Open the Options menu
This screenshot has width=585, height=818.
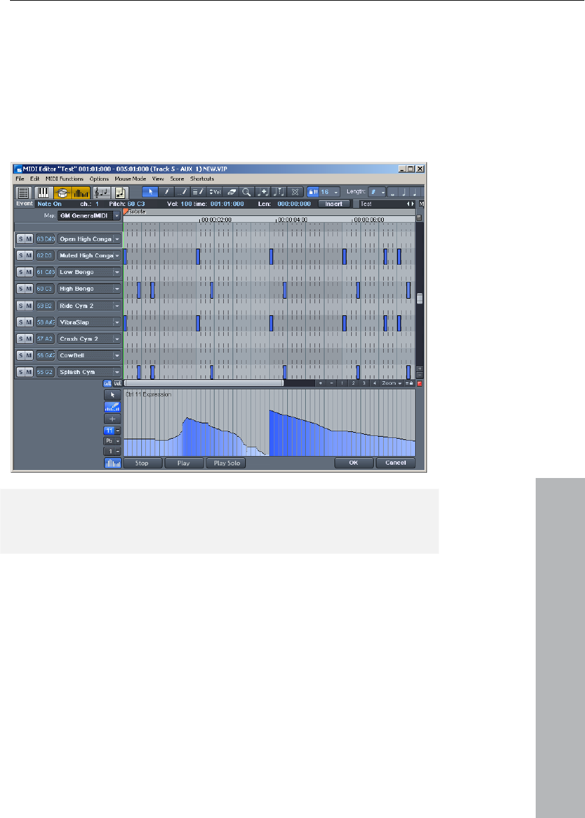[99, 179]
